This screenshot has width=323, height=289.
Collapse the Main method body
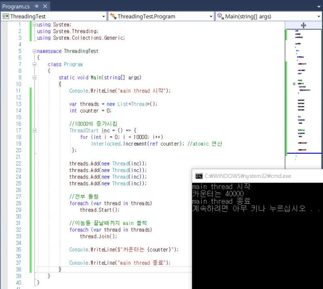click(x=34, y=78)
